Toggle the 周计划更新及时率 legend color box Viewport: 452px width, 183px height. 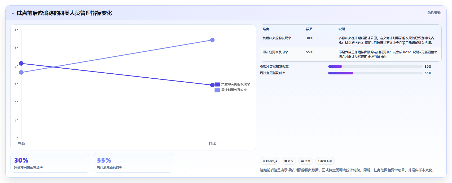point(217,90)
